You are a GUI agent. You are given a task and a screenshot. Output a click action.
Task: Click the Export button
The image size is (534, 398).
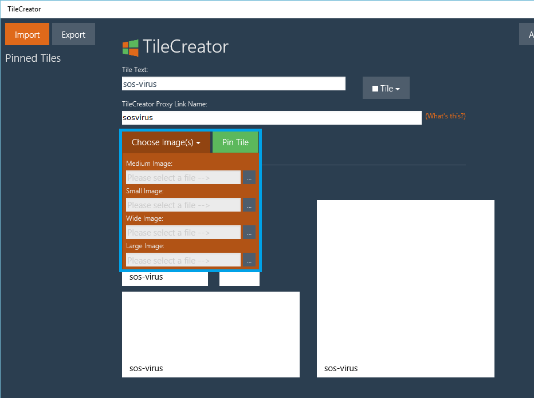pos(73,34)
